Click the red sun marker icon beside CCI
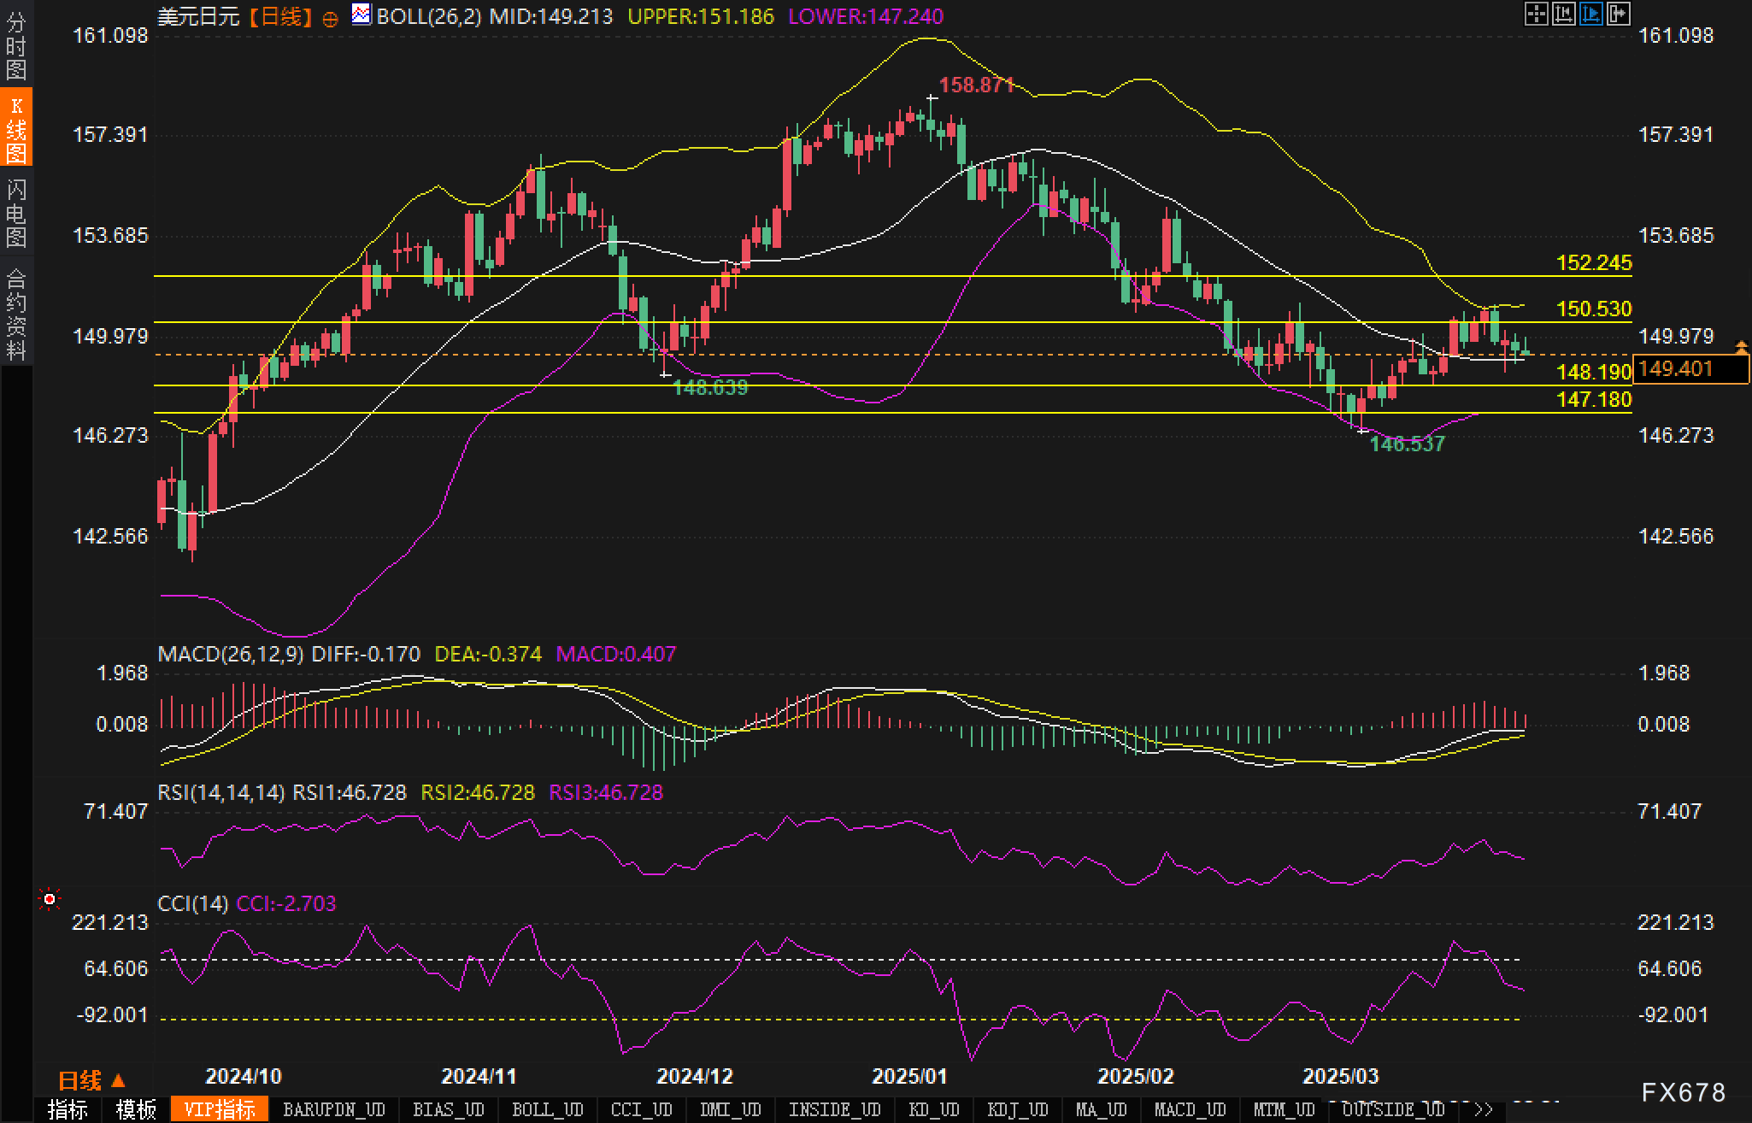 point(50,899)
